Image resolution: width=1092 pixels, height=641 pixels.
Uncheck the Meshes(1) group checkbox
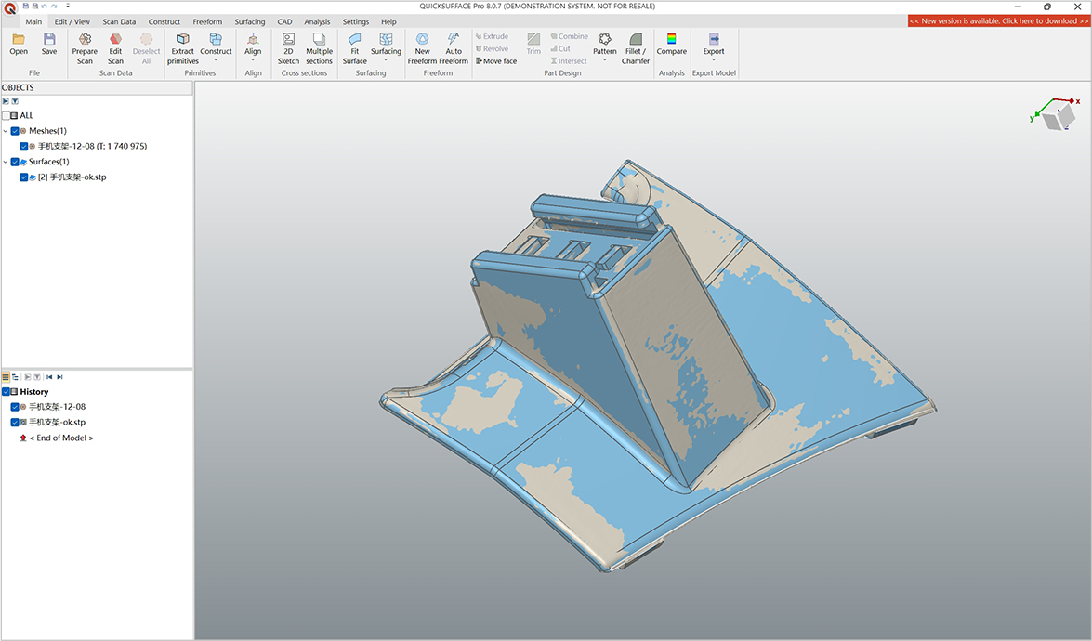15,131
